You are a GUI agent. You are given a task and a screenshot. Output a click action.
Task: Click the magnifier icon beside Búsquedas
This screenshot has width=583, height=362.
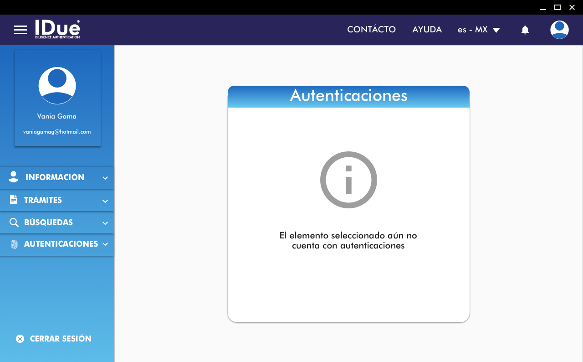14,222
